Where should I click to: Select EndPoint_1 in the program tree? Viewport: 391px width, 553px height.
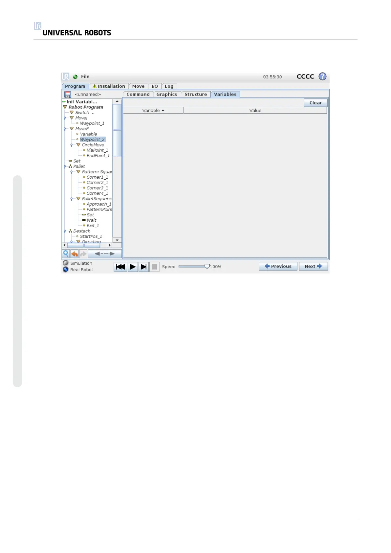[x=98, y=156]
